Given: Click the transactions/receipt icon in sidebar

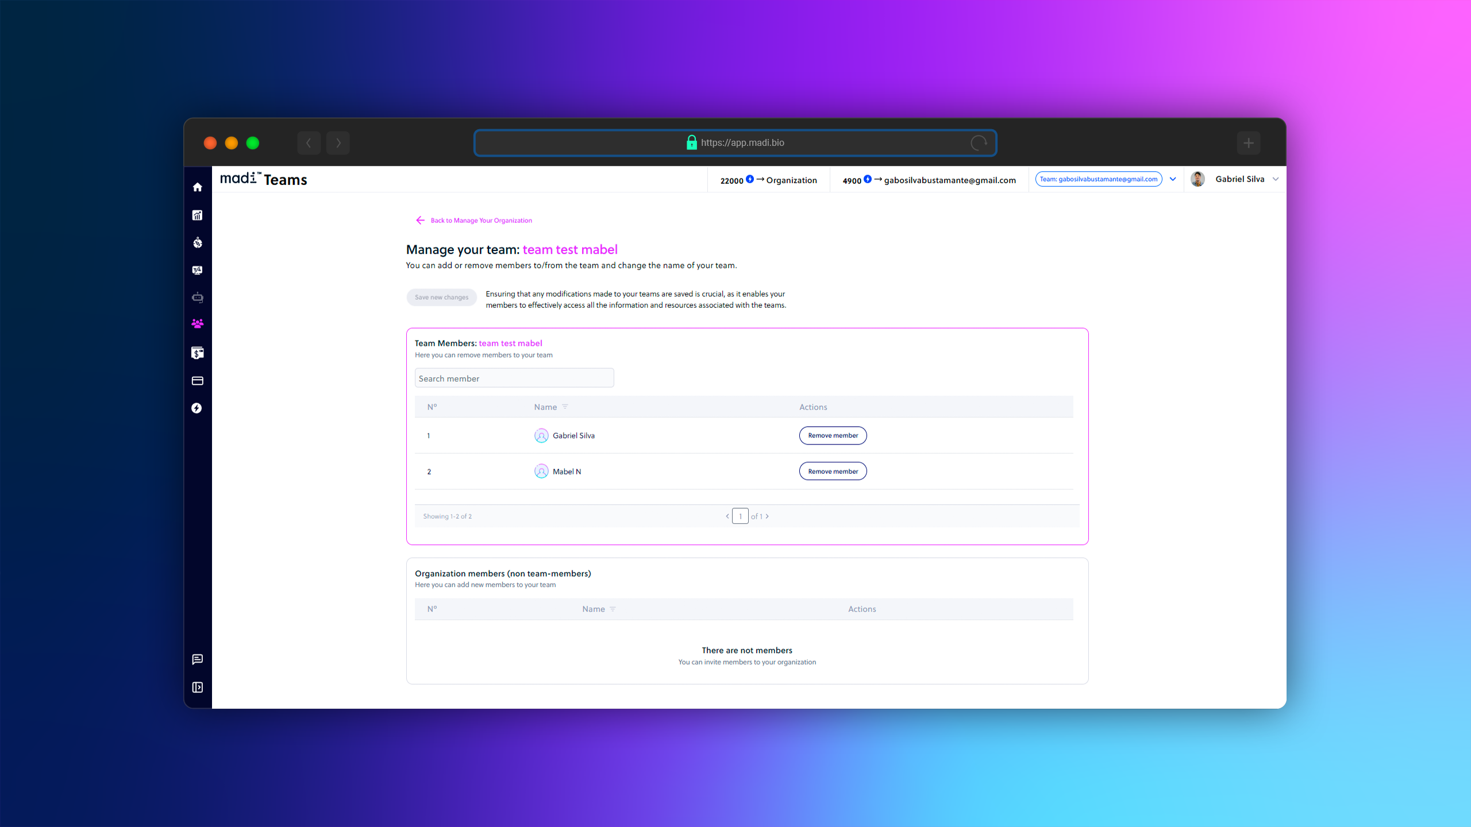Looking at the screenshot, I should click(199, 353).
